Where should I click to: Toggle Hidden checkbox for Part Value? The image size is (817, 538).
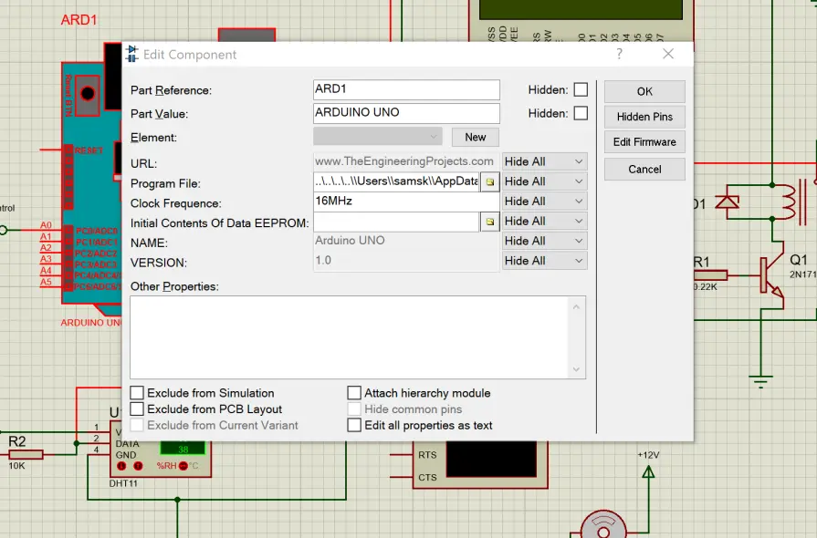[581, 113]
